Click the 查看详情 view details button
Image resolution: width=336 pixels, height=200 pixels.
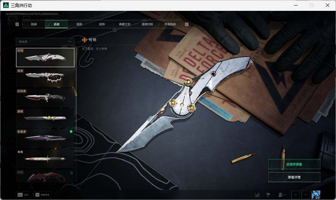point(294,177)
